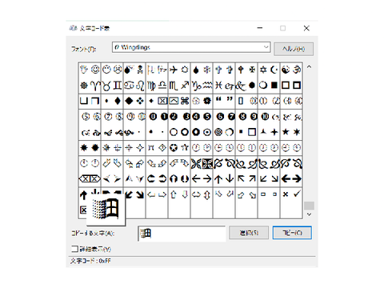Click the hollow up arrow outline

174,194
